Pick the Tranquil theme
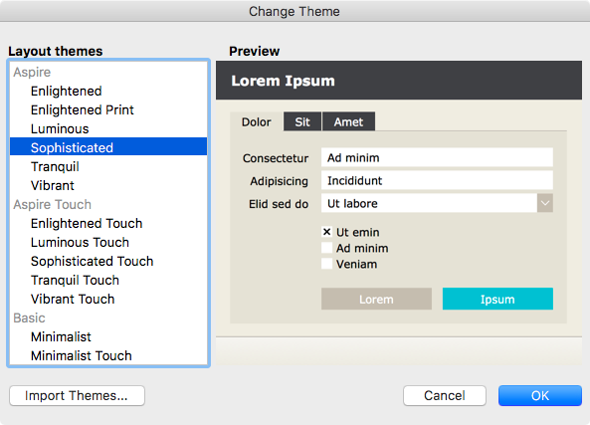Viewport: 590px width, 425px height. (108, 166)
